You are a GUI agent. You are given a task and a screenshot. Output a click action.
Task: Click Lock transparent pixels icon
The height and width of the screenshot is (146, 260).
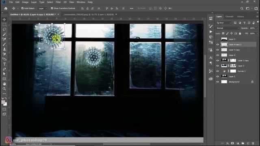(x=223, y=33)
